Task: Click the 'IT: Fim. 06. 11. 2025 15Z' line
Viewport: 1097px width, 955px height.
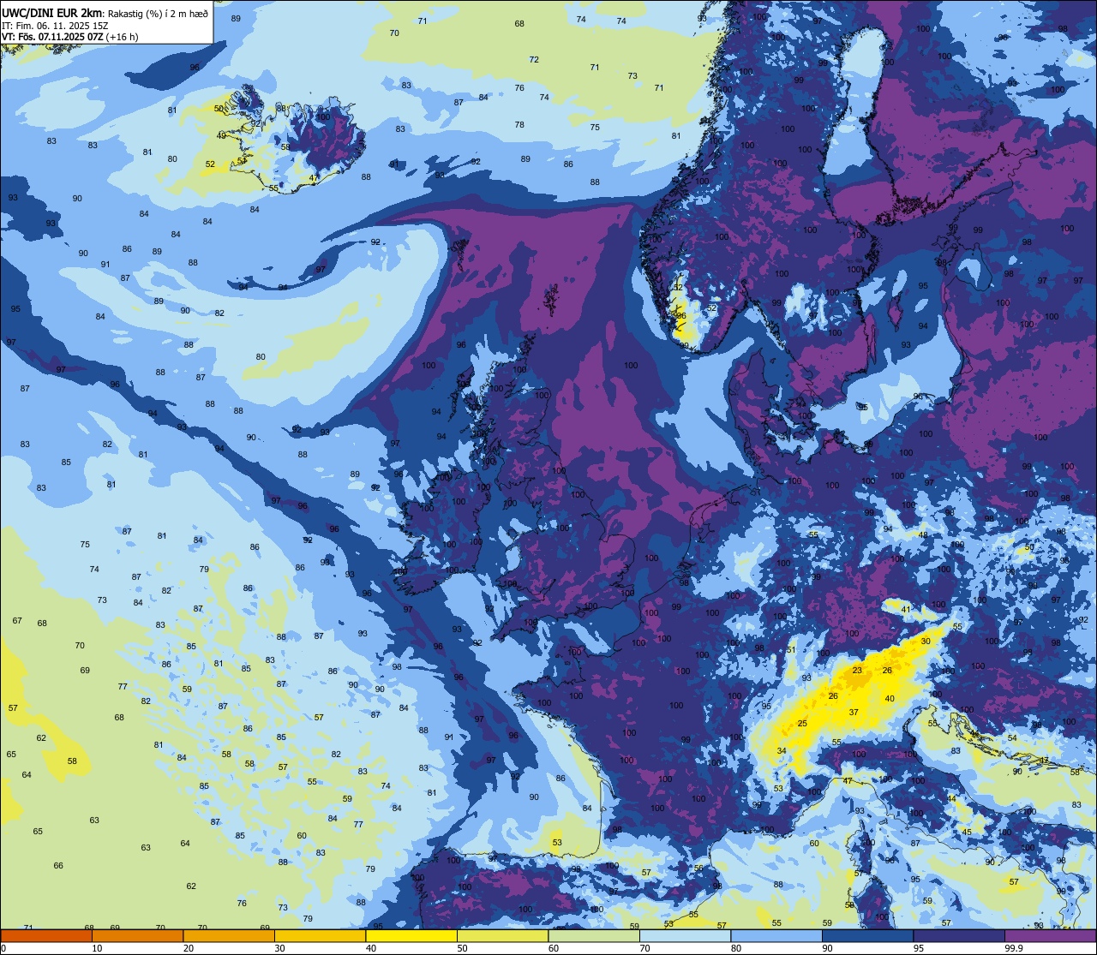Action: click(x=54, y=25)
